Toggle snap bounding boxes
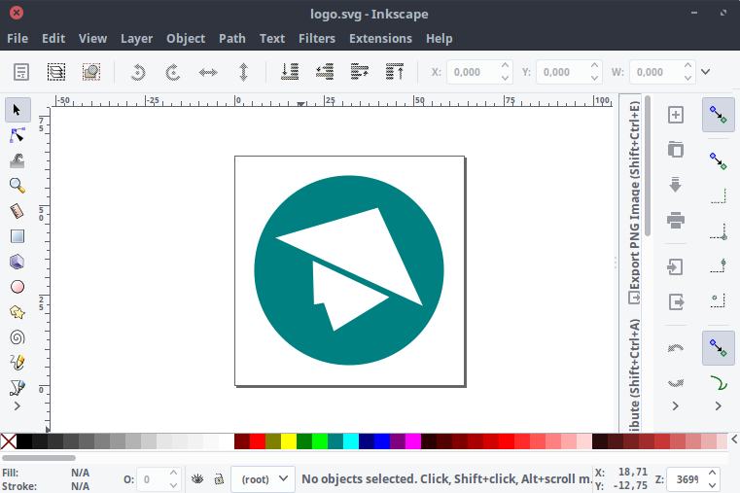 [719, 160]
